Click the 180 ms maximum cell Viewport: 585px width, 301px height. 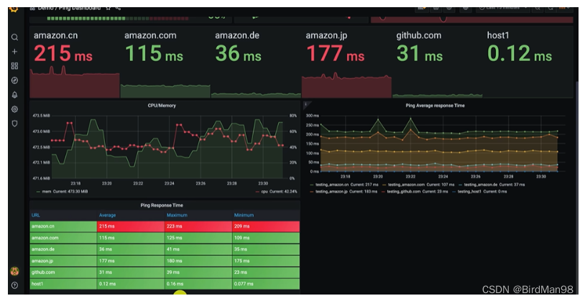pyautogui.click(x=198, y=261)
